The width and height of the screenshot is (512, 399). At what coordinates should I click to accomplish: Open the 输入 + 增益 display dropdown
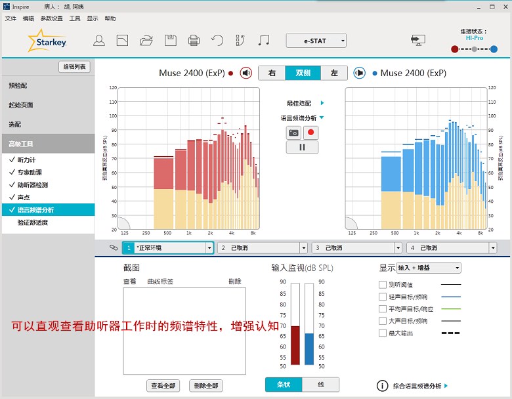[x=429, y=268]
